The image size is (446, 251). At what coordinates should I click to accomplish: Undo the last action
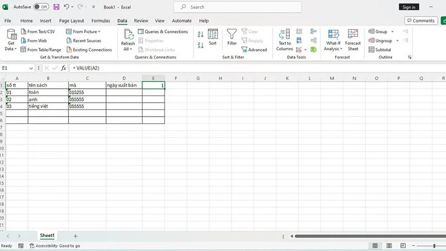coord(66,7)
